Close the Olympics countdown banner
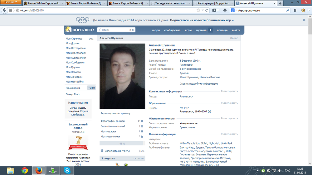The image size is (312, 175). pyautogui.click(x=304, y=20)
